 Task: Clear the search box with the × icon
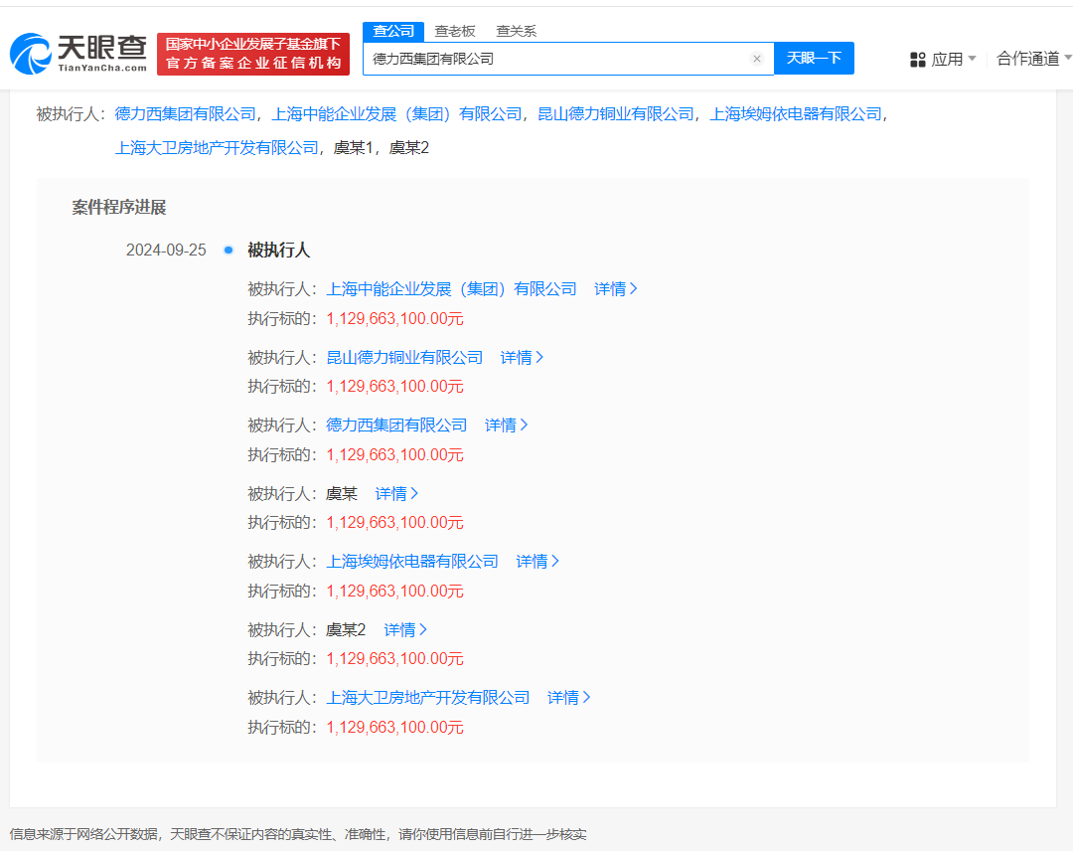point(756,58)
